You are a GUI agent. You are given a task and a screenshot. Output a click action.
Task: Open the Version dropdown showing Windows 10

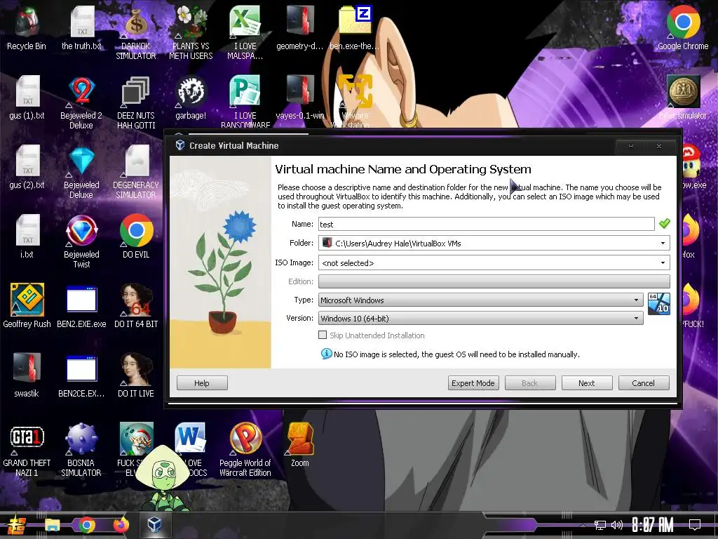tap(481, 318)
